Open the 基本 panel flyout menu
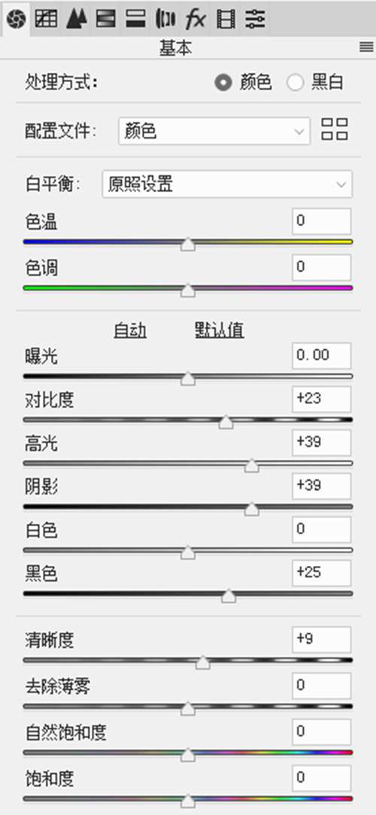The image size is (376, 815). 366,48
